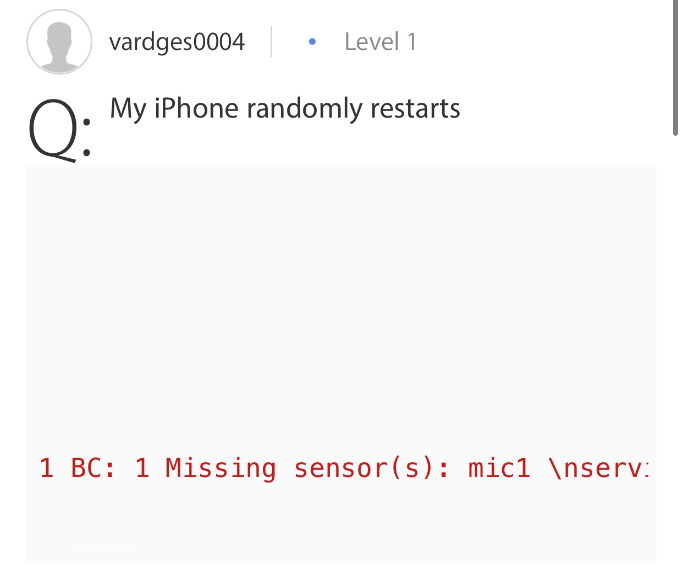Viewport: 683px width, 588px height.
Task: Click the word 'restarts' in the title
Action: (x=415, y=108)
